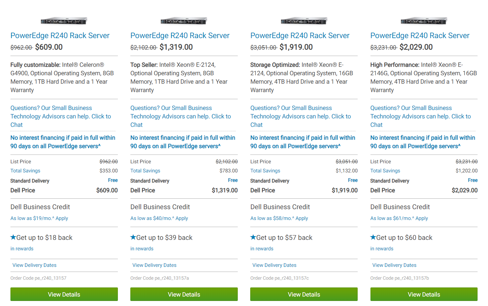Screen dimensions: 488x306
Task: Click the star icon beside $57 back
Action: (253, 237)
